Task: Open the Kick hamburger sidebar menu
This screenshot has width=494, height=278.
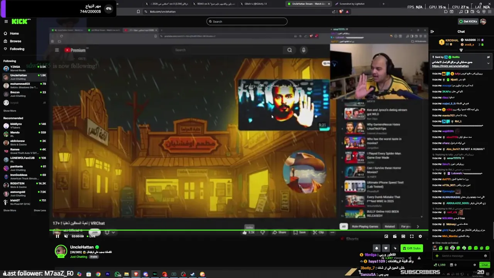Action: [x=6, y=22]
